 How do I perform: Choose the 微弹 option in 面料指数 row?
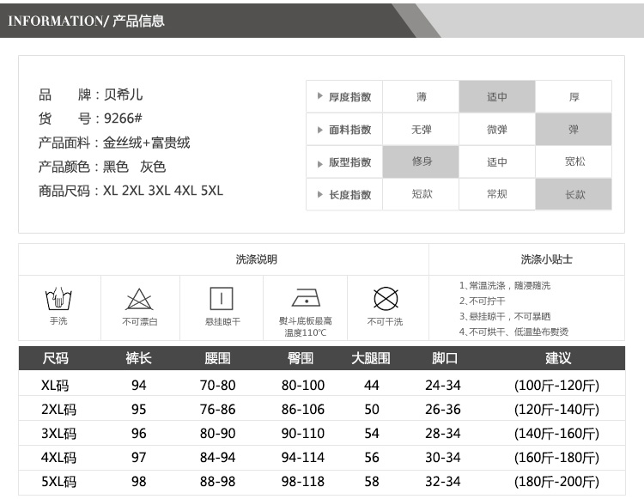[x=497, y=130]
